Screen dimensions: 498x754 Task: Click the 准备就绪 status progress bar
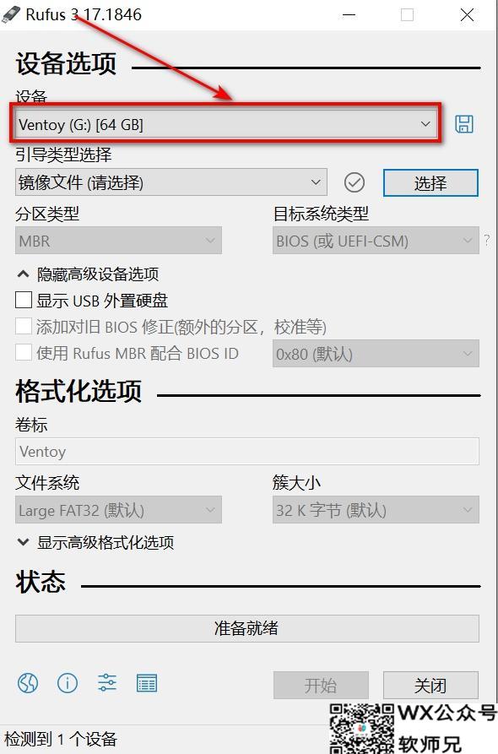[247, 628]
